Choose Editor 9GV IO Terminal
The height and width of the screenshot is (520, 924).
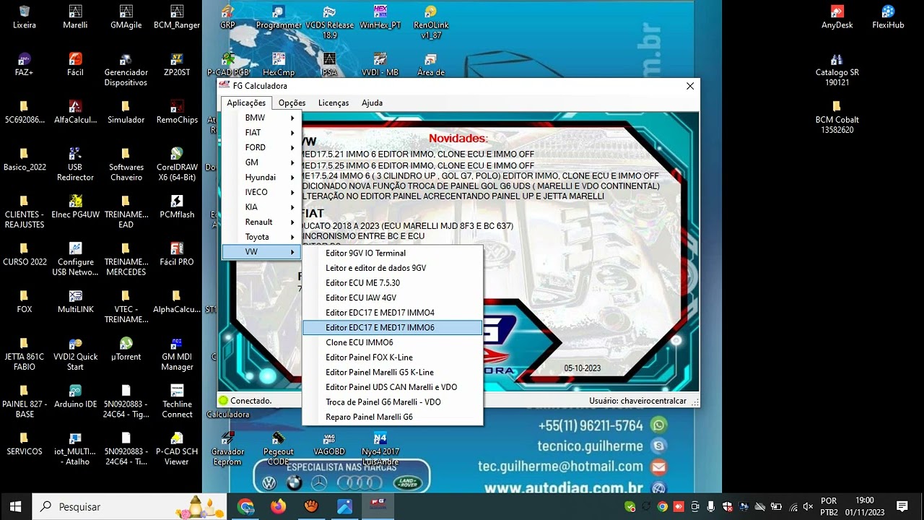(393, 253)
